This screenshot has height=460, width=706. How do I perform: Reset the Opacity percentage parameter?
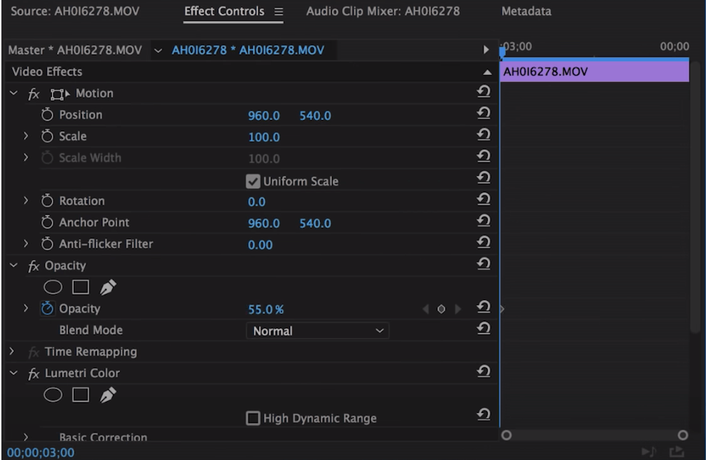[484, 307]
